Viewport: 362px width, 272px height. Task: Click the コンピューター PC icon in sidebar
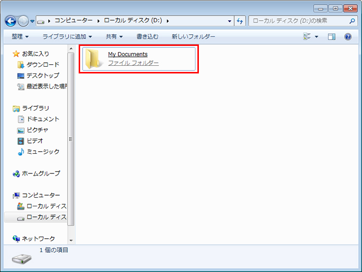coord(16,196)
